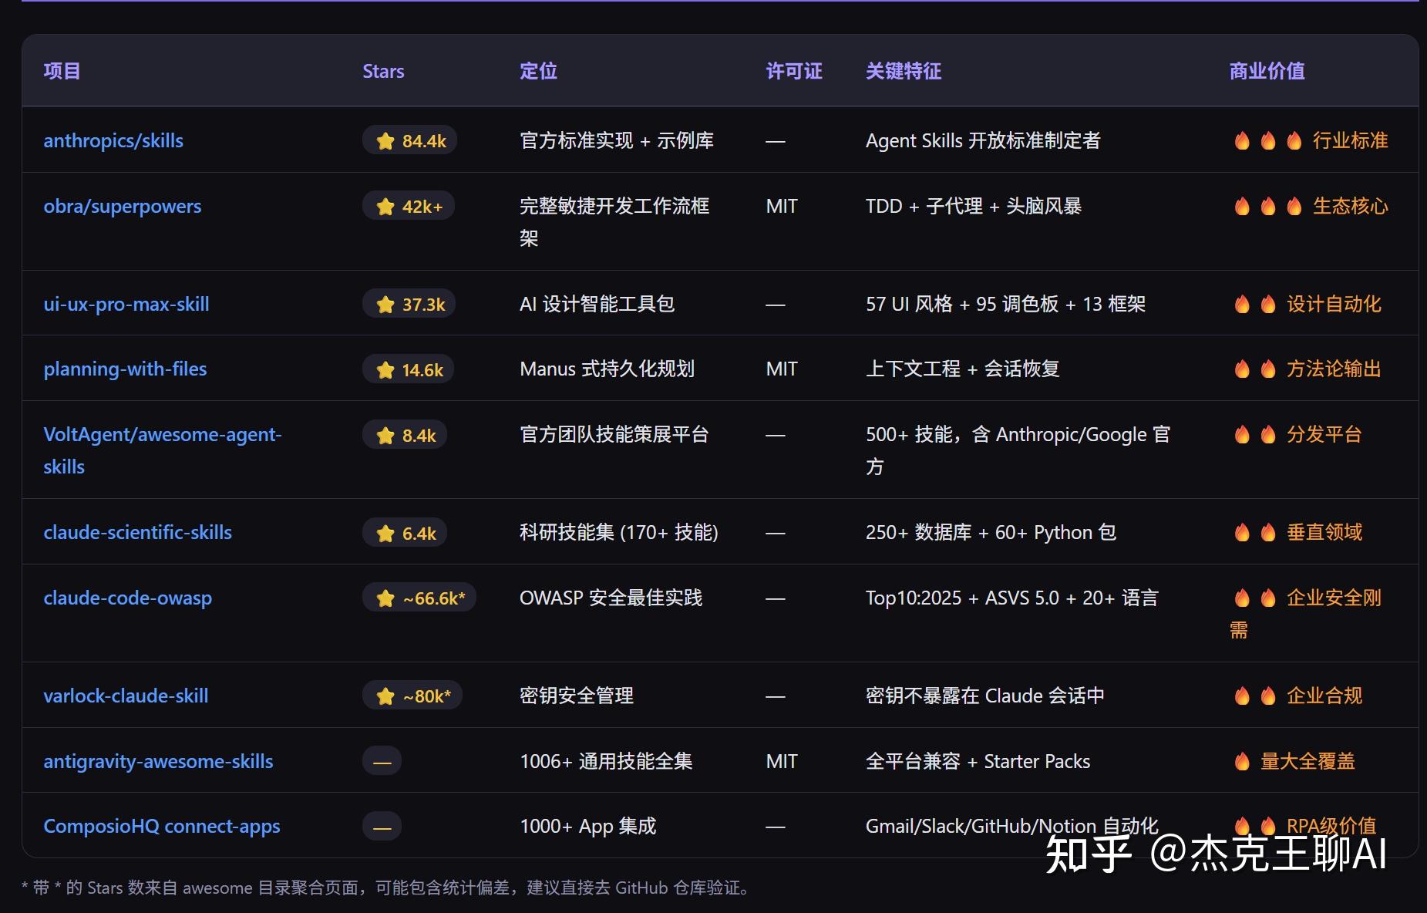This screenshot has width=1427, height=913.
Task: Open the ComposioHQ connect-apps link
Action: 162,826
